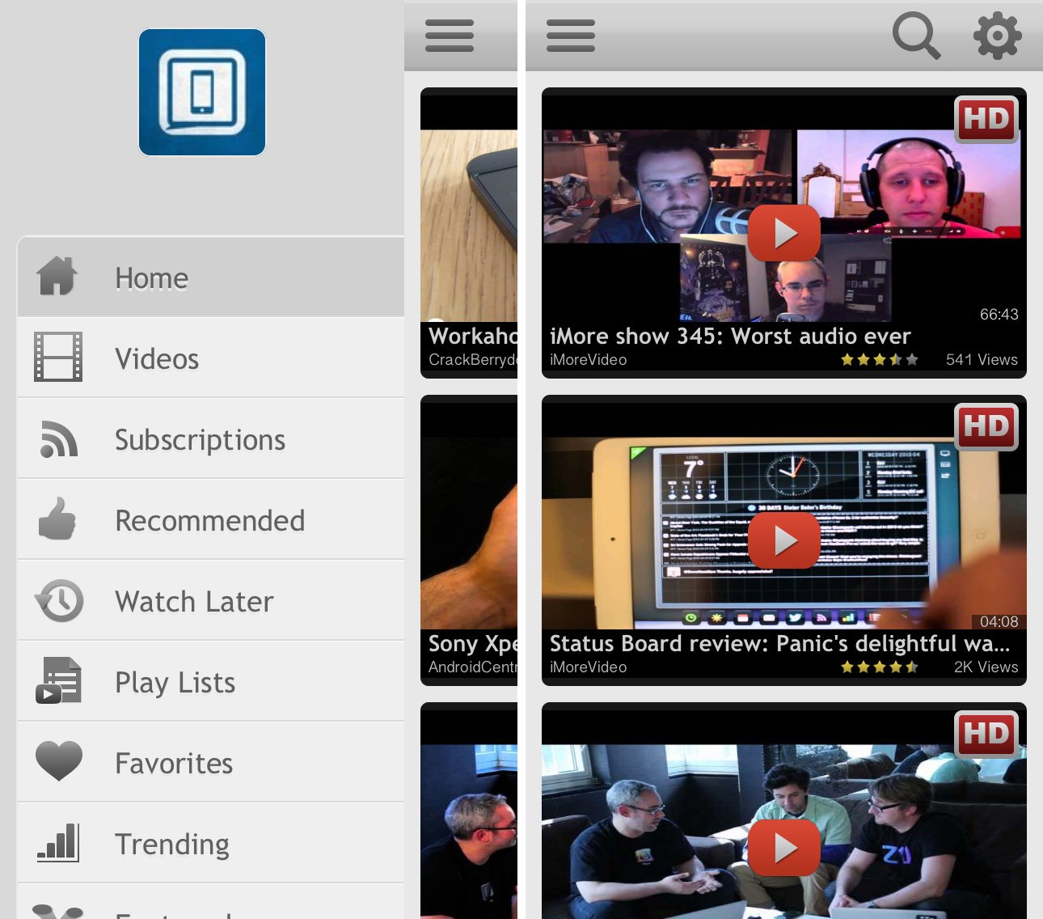Open the iMoreVideo channel under Status Board review
Image resolution: width=1043 pixels, height=919 pixels.
click(x=589, y=667)
